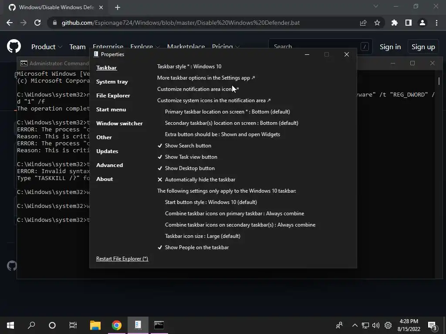Image resolution: width=446 pixels, height=334 pixels.
Task: Open the network icon in tray
Action: pos(365,325)
